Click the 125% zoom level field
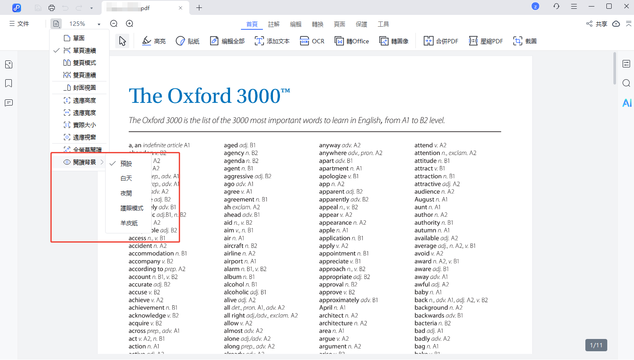 click(x=77, y=24)
